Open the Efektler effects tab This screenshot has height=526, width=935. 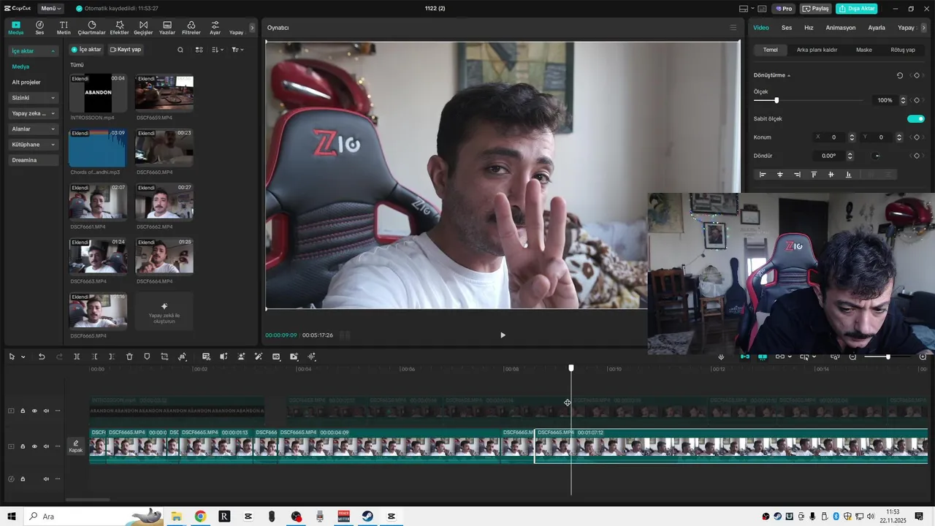(x=119, y=28)
